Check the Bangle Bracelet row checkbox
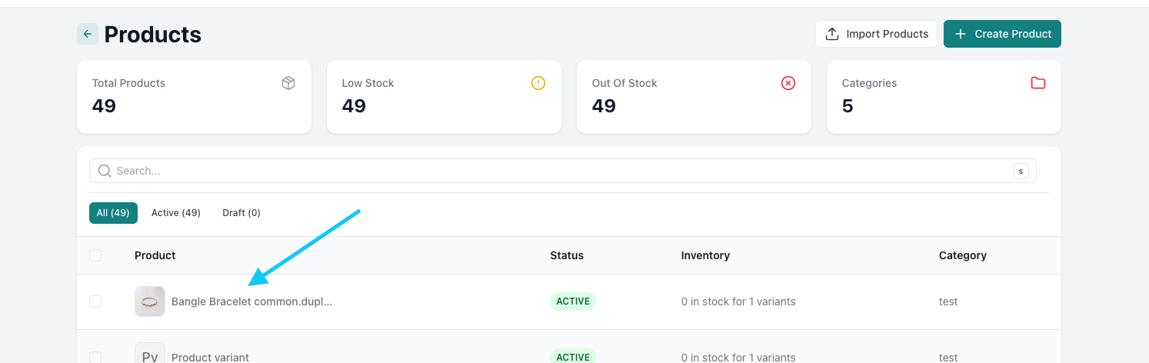Screen dimensions: 1149x363 (x=95, y=301)
